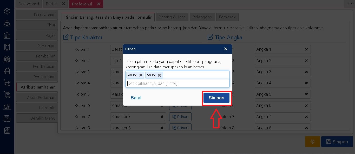Screen dimensions: 355x154
Task: Open the pie chart report sidebar icon
Action: (x=7, y=130)
